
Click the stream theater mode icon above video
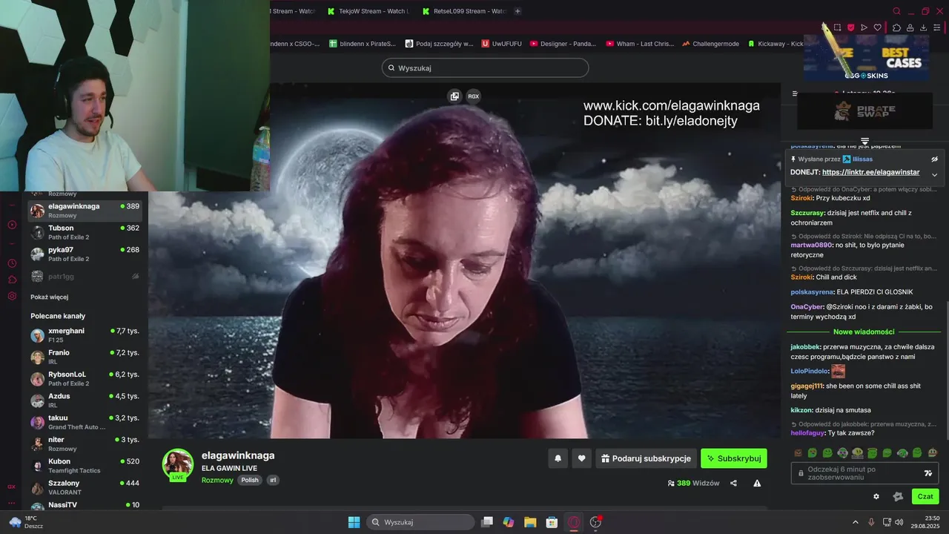click(x=454, y=96)
